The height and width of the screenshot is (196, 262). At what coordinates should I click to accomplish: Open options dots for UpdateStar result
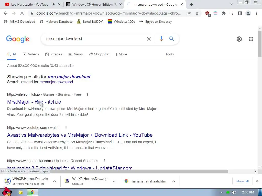click(x=105, y=161)
